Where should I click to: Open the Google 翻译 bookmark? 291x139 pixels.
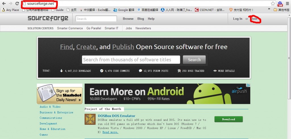coord(124,10)
